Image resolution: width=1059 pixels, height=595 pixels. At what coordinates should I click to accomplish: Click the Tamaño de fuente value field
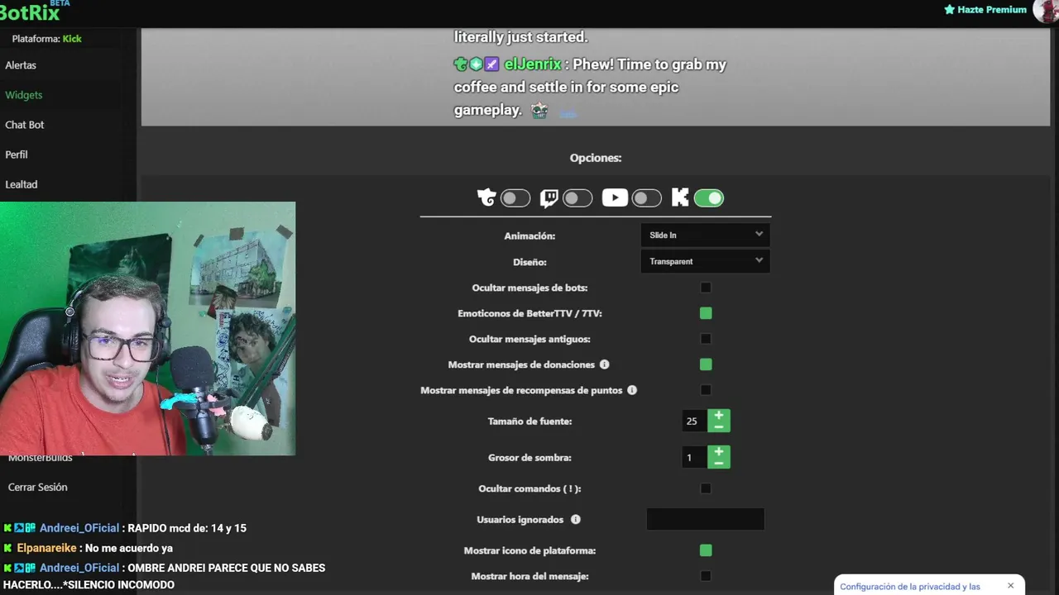point(695,421)
